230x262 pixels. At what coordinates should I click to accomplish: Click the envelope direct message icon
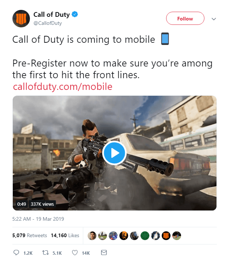pos(104,252)
